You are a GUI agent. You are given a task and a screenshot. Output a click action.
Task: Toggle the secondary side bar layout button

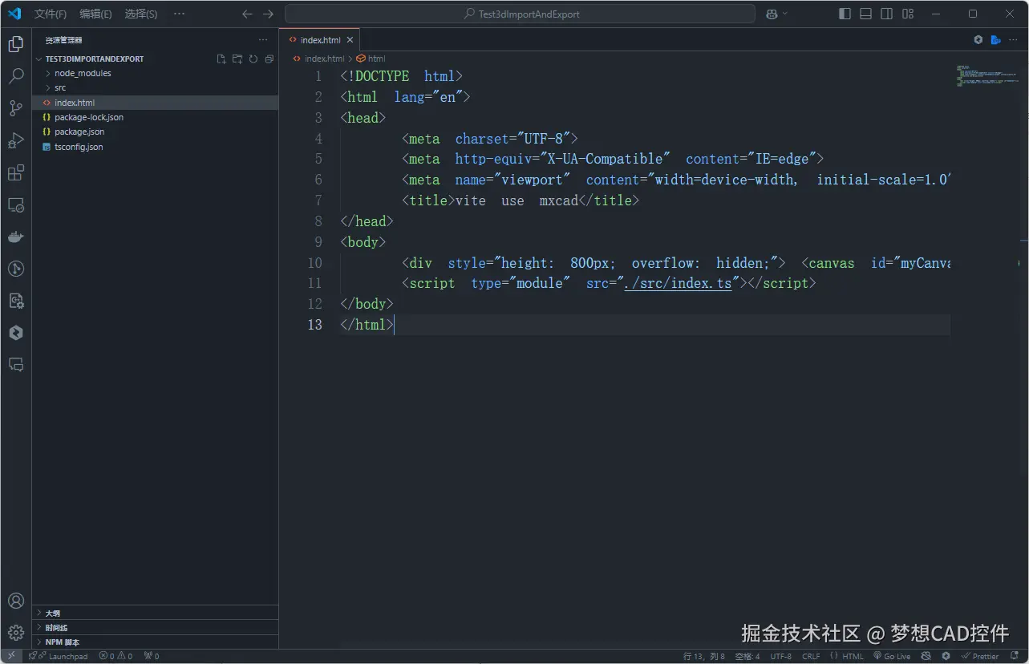click(886, 14)
